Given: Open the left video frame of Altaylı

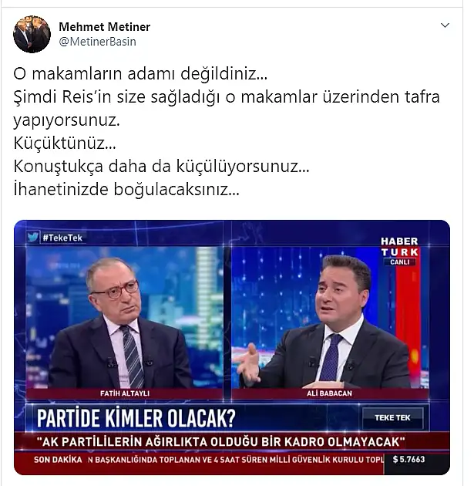Looking at the screenshot, I should (124, 317).
